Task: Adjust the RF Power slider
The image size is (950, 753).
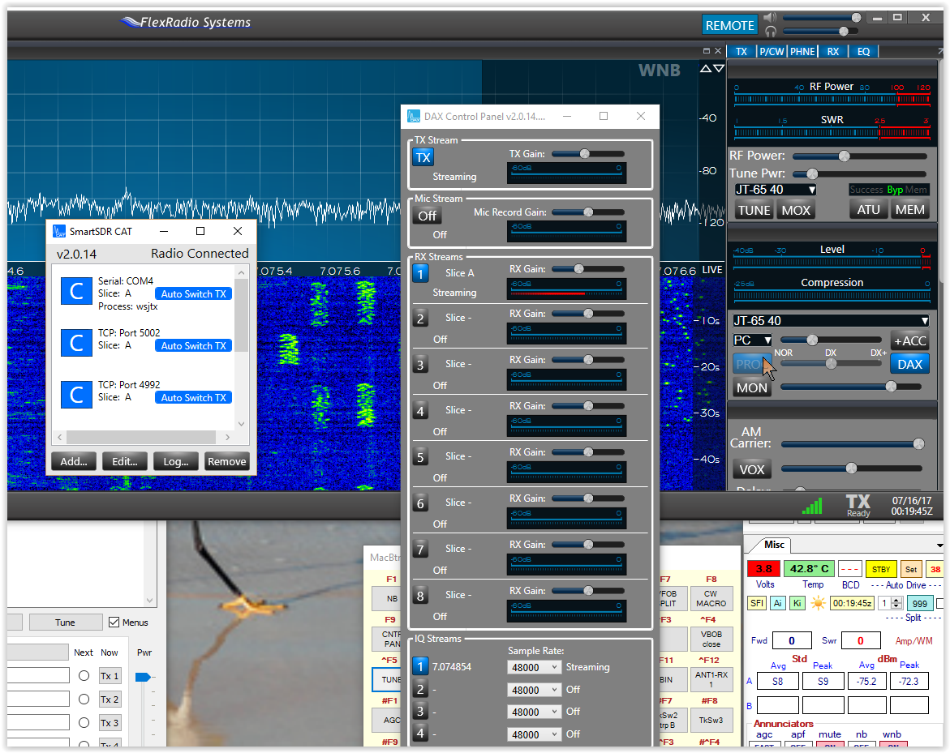Action: 844,156
